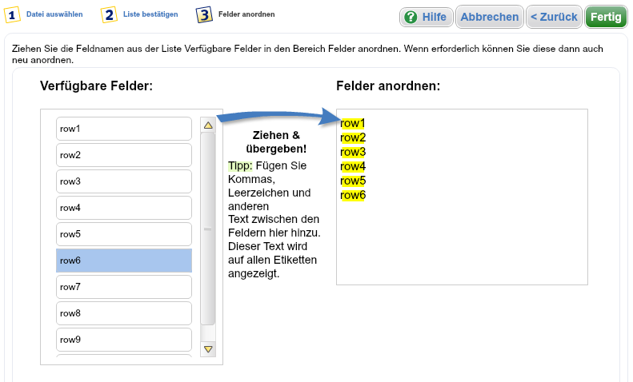Click the green question mark Hilfe icon
Viewport: 633px width, 382px height.
pos(411,18)
